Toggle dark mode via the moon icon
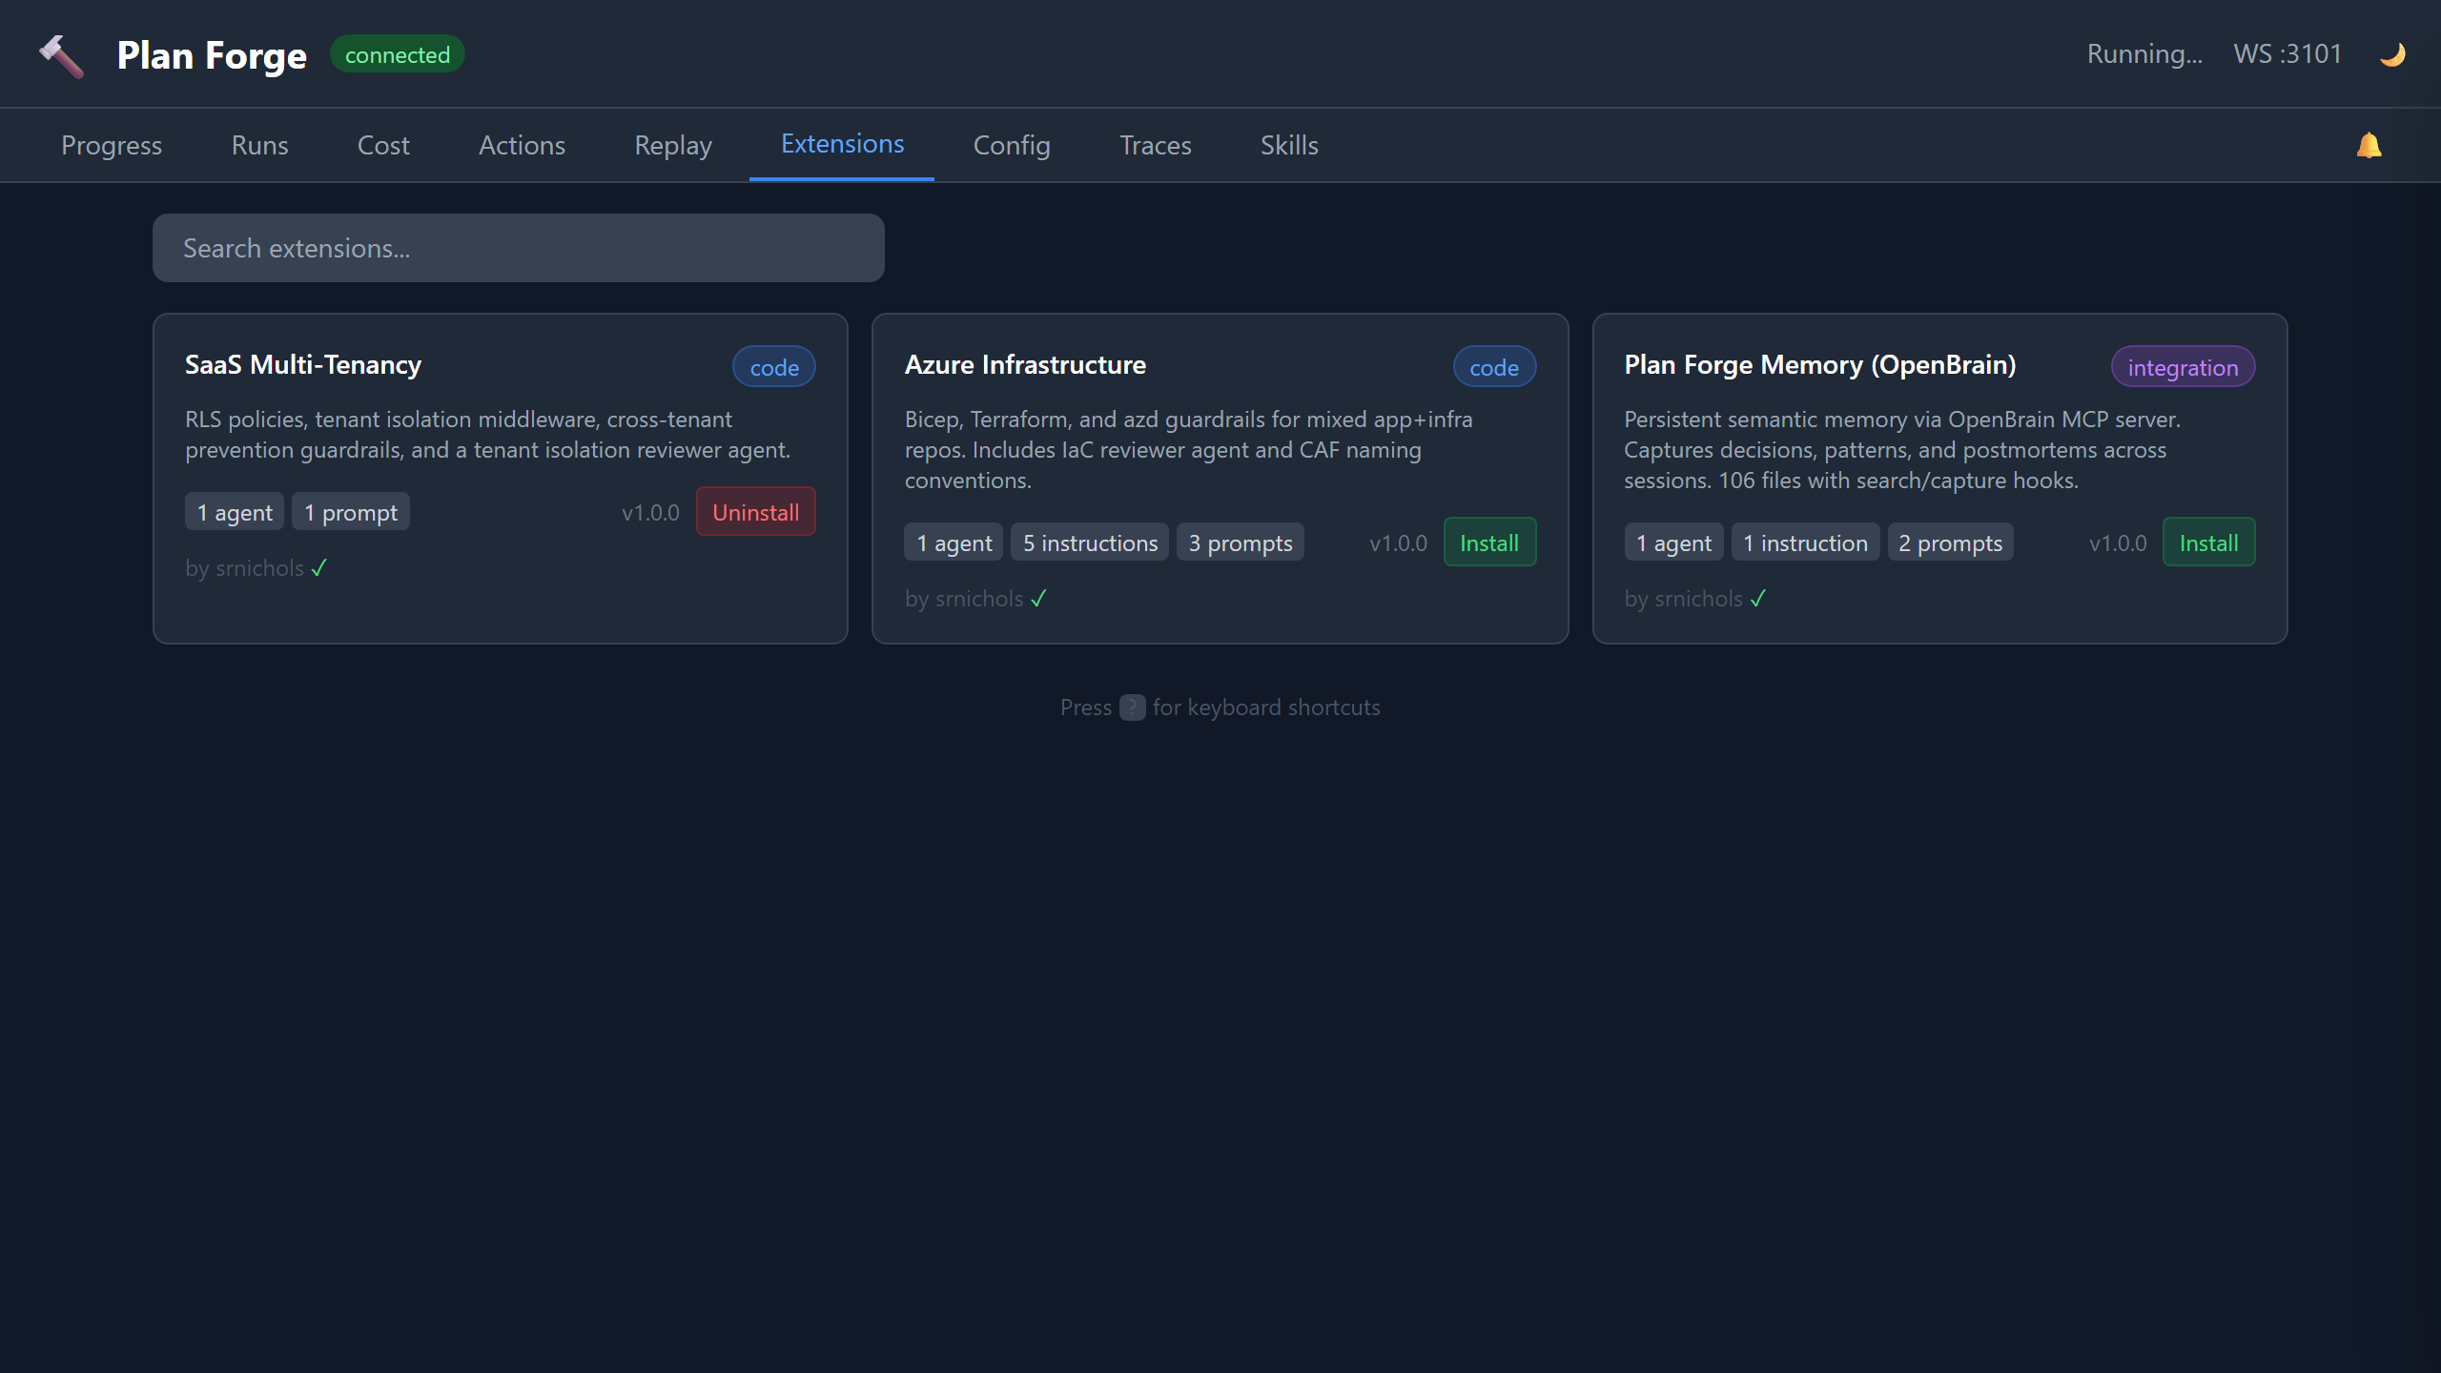This screenshot has width=2441, height=1373. click(x=2391, y=53)
